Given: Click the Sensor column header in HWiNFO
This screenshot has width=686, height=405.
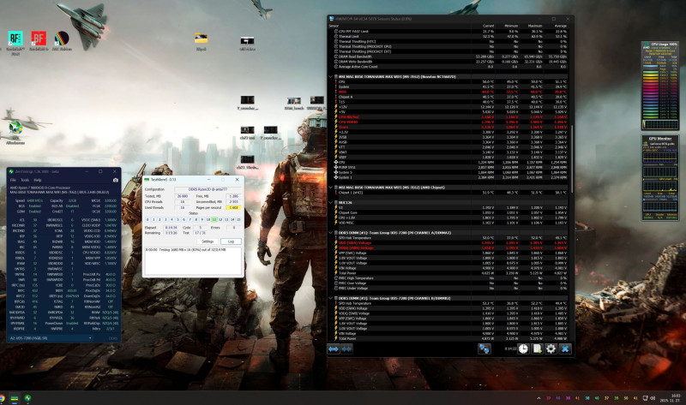Looking at the screenshot, I should pos(334,26).
